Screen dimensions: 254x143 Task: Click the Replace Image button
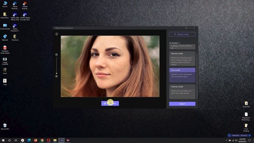pyautogui.click(x=182, y=34)
